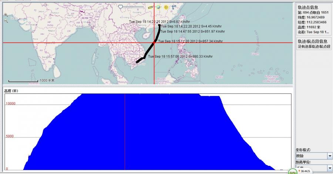Image resolution: width=333 pixels, height=174 pixels.
Task: Click the selected red track point on map
Action: coord(154,42)
